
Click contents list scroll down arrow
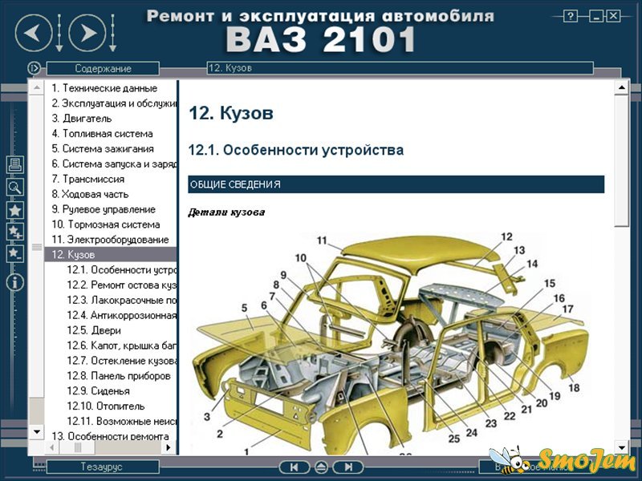(x=37, y=432)
